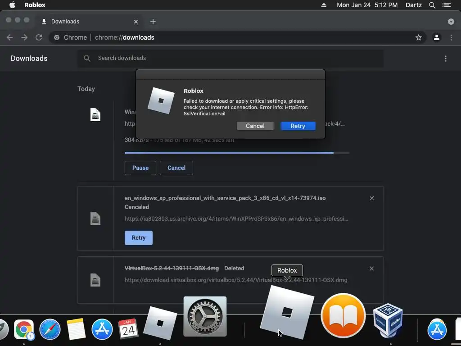
Task: Close the Downloads tab
Action: click(136, 22)
